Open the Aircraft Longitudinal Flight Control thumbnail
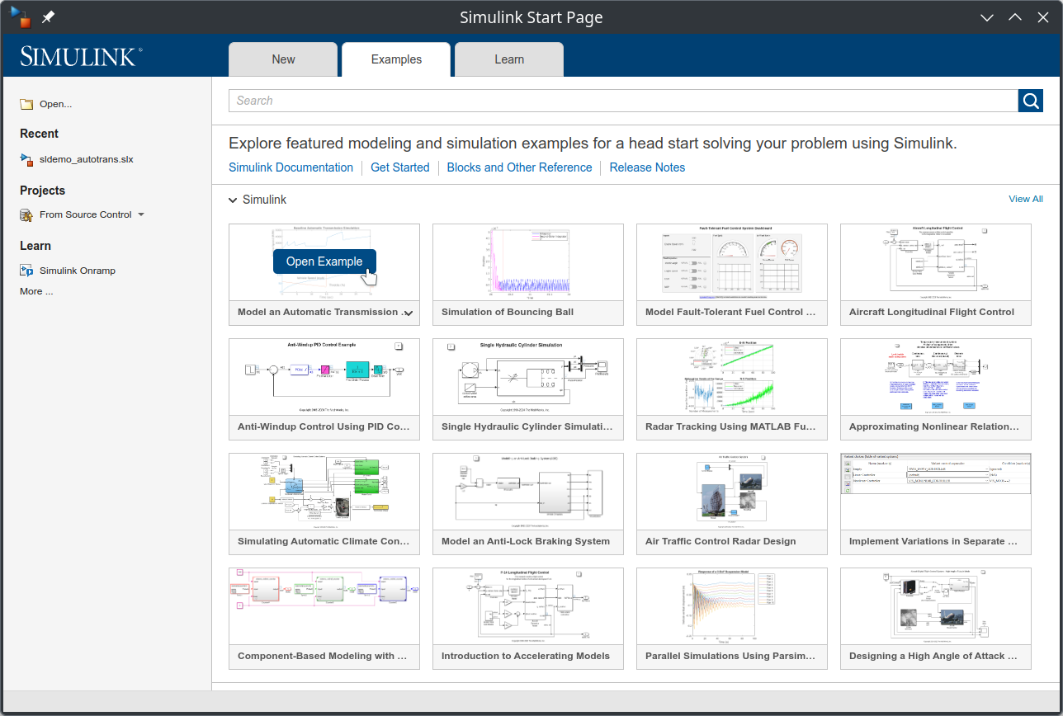Image resolution: width=1063 pixels, height=716 pixels. tap(936, 262)
